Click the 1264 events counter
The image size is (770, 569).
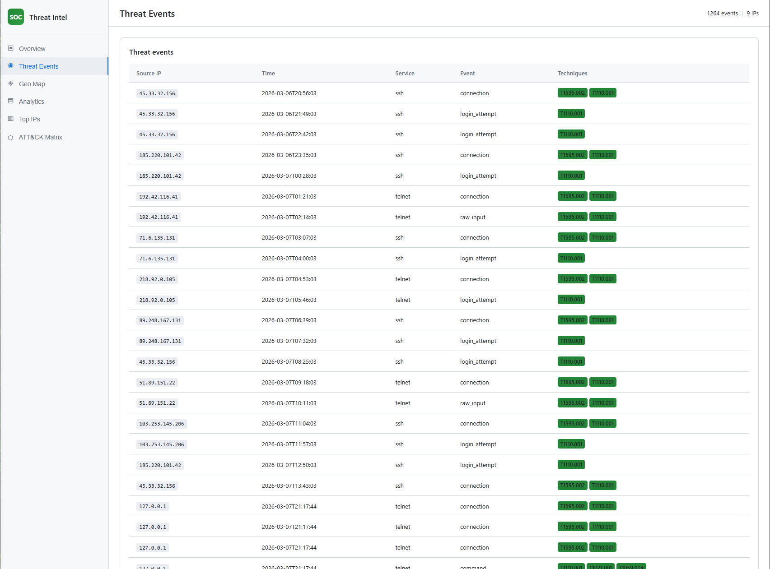(x=722, y=13)
